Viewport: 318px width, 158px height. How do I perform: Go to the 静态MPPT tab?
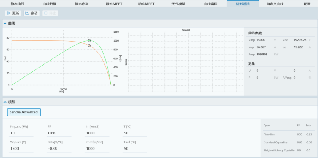114,4
